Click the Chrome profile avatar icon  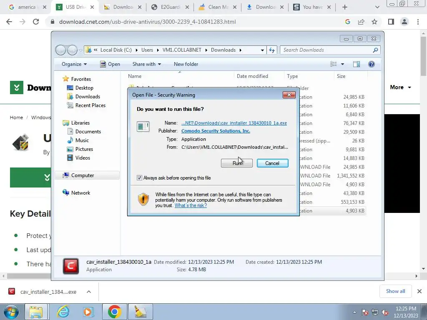click(x=404, y=22)
